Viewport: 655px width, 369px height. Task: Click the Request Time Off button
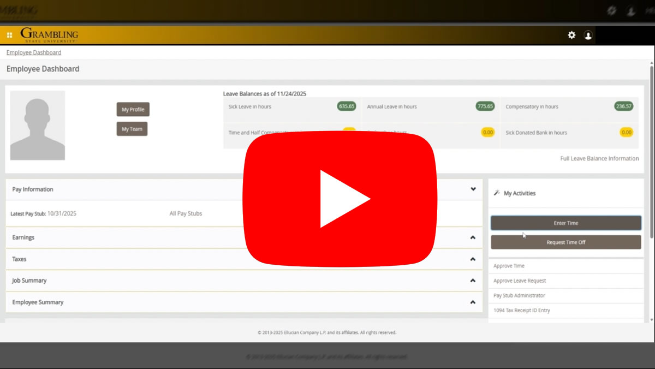tap(565, 242)
